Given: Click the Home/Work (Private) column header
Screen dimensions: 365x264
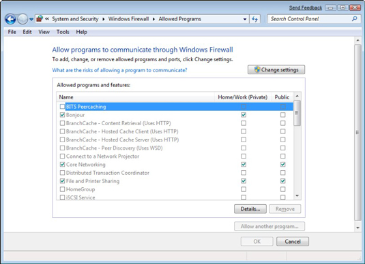Looking at the screenshot, I should click(243, 97).
